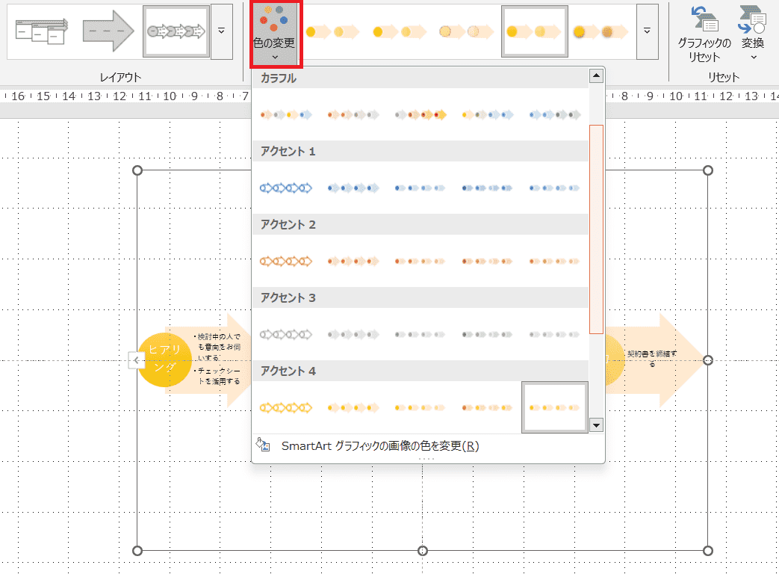Pick the outline-only gray option under アクセント 3
Screen dimensions: 779x574
click(285, 335)
